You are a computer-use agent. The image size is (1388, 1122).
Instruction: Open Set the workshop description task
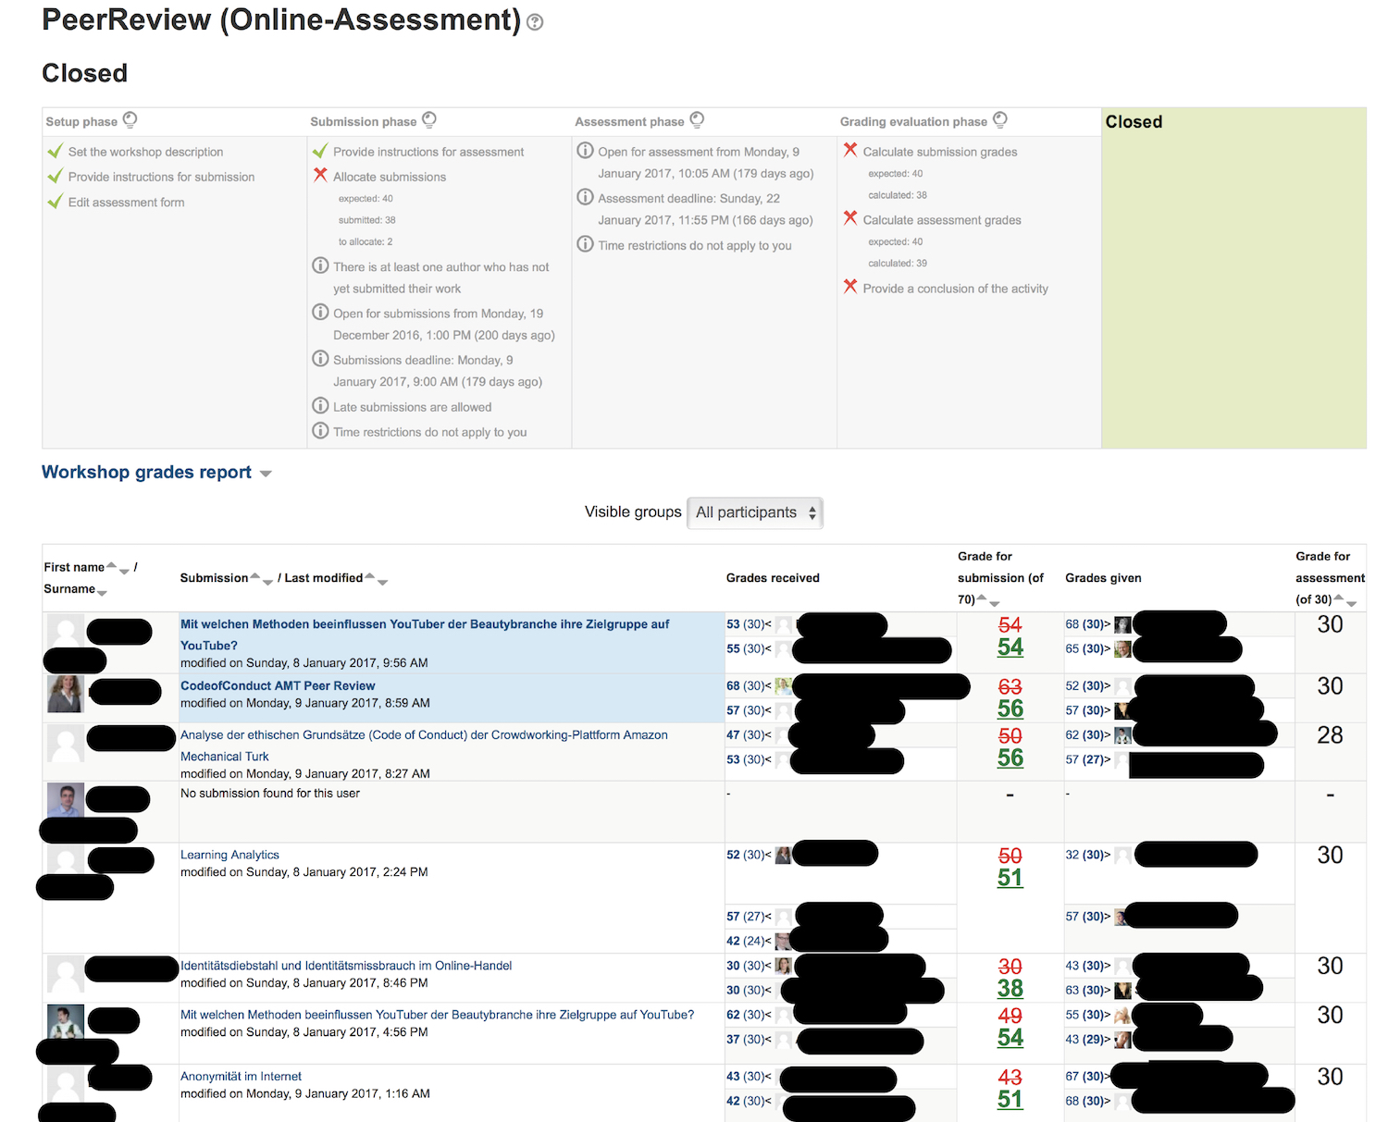pyautogui.click(x=145, y=152)
